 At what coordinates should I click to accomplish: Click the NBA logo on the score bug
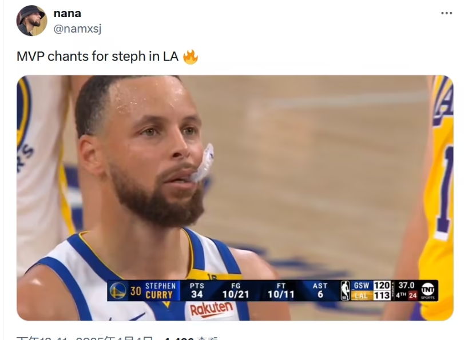coord(345,290)
